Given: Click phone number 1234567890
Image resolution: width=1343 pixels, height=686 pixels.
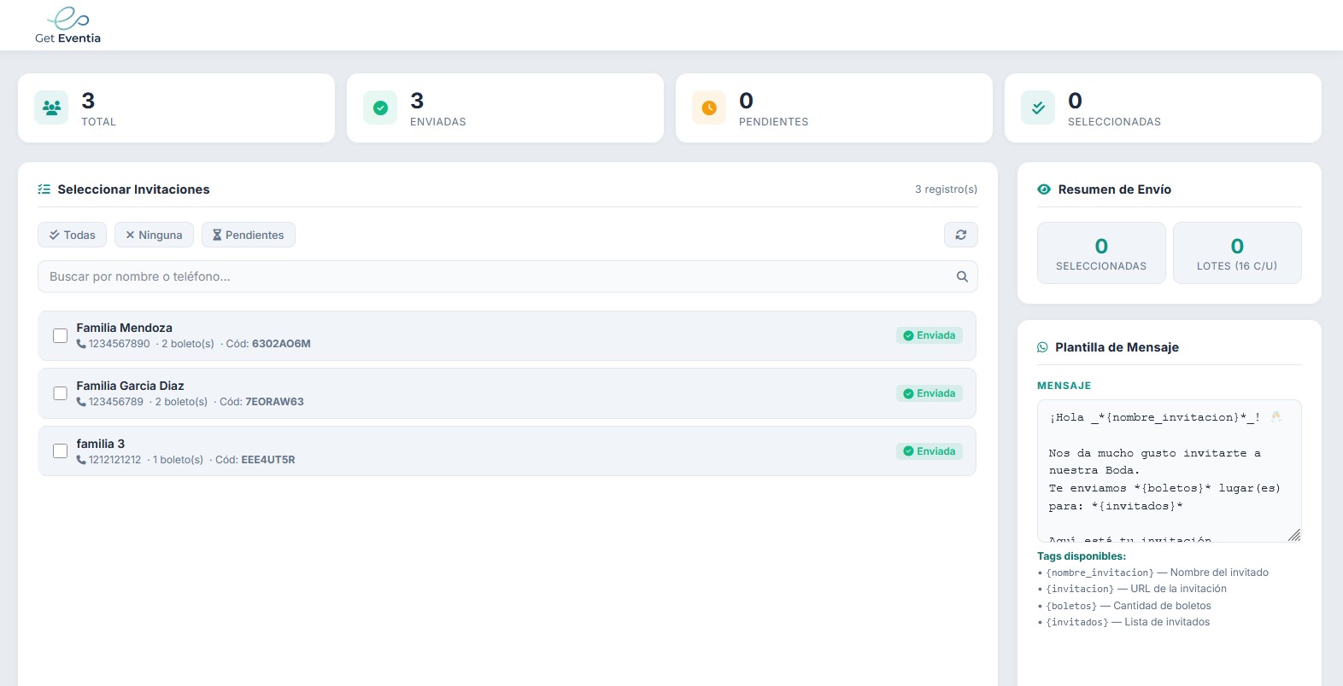Looking at the screenshot, I should pos(120,344).
